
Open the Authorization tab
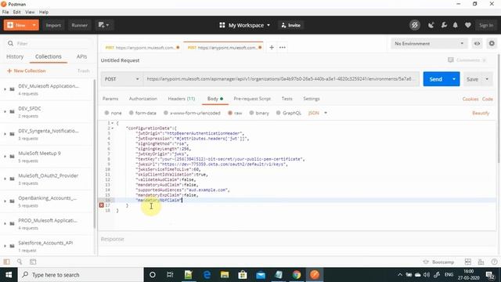(142, 99)
